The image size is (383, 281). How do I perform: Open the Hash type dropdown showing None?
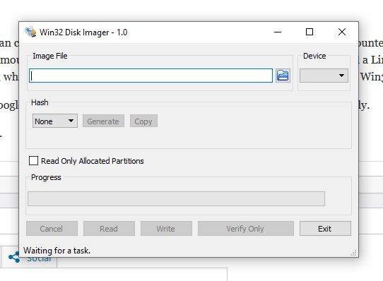(55, 121)
